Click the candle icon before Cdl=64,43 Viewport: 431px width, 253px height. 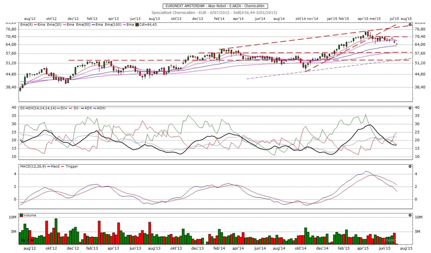click(x=137, y=25)
